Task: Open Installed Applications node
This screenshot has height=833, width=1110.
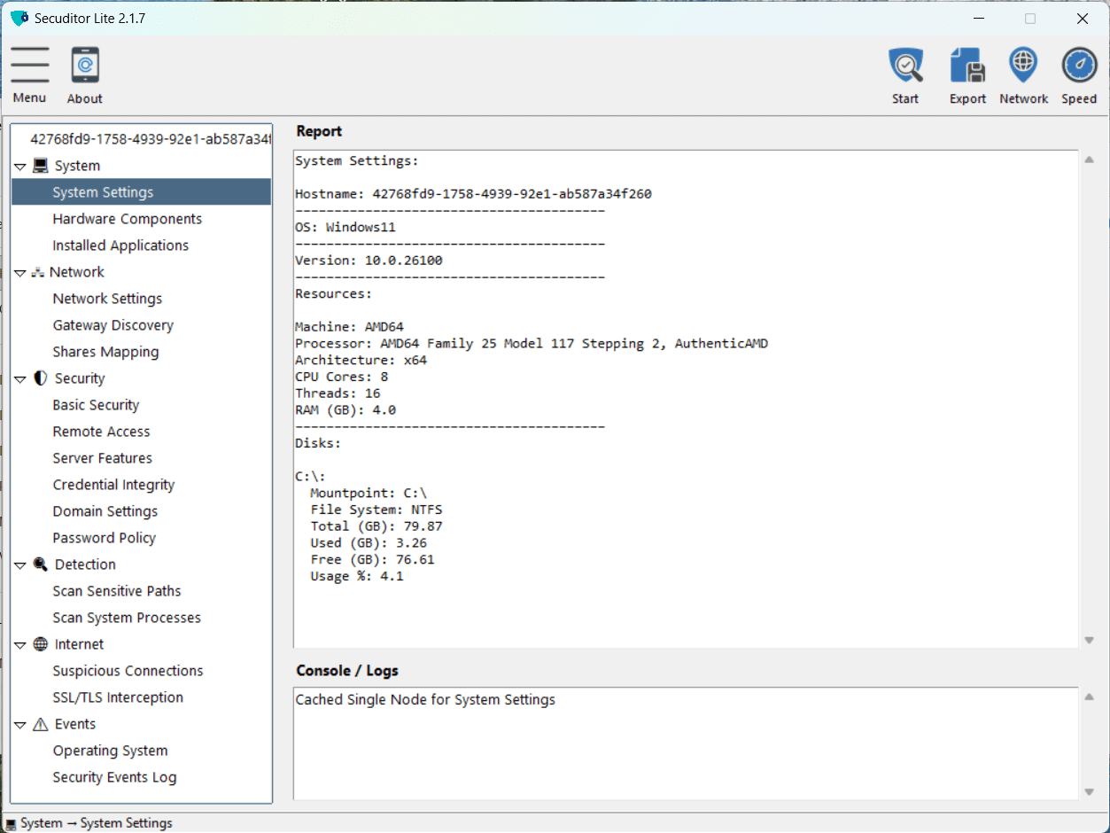Action: pyautogui.click(x=120, y=245)
